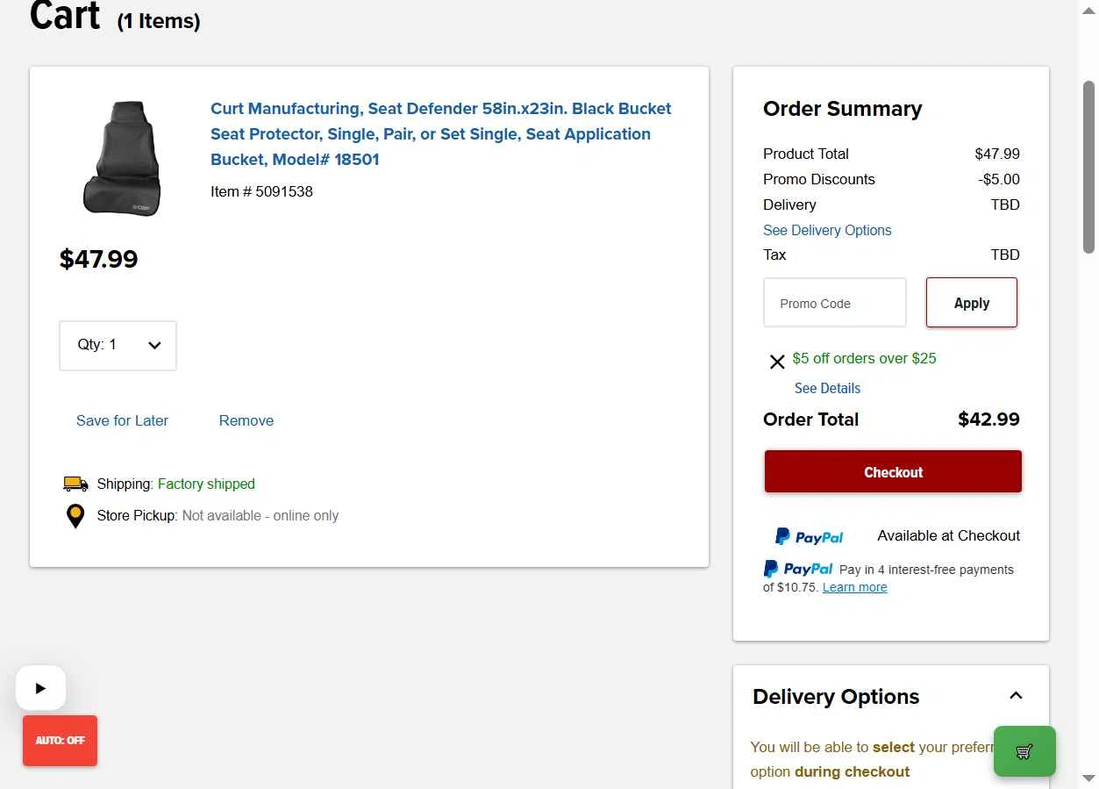1099x789 pixels.
Task: Collapse the Delivery Options section
Action: point(1016,696)
